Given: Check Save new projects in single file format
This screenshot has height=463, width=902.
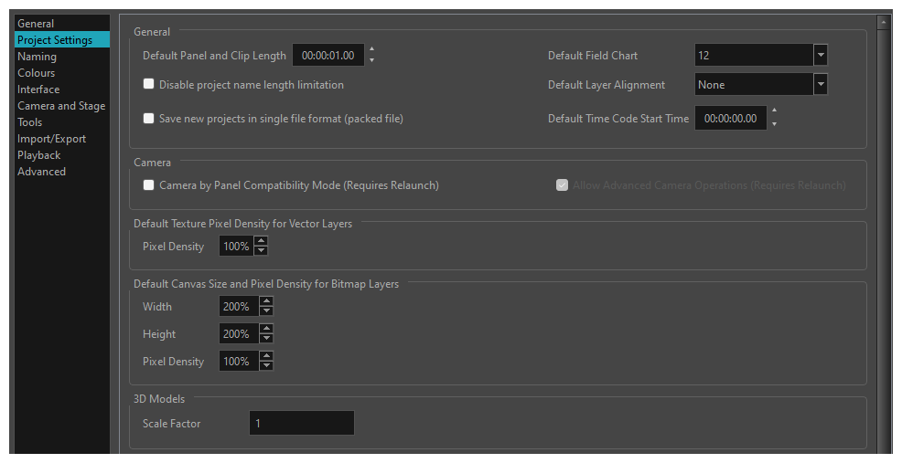Looking at the screenshot, I should (149, 118).
